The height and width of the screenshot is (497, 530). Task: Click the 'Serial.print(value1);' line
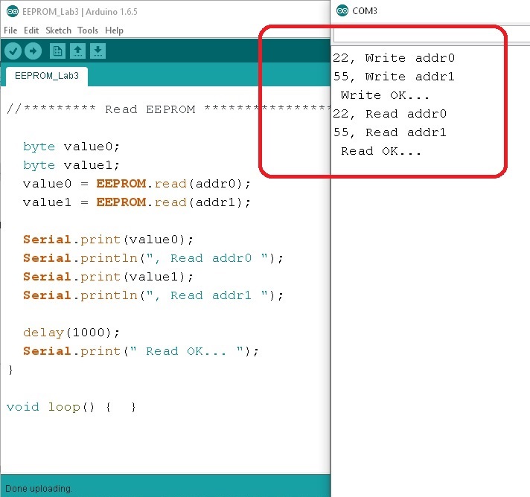click(x=108, y=277)
